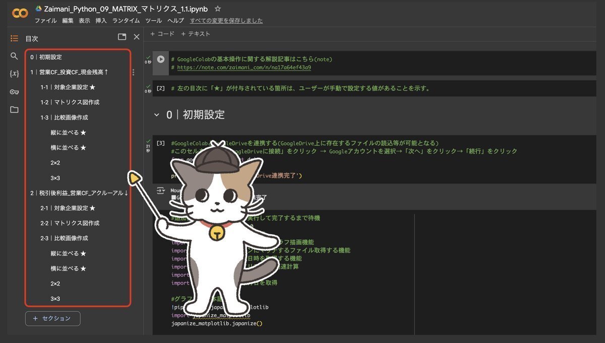605x343 pixels.
Task: Open the ヘルプ menu
Action: 175,21
